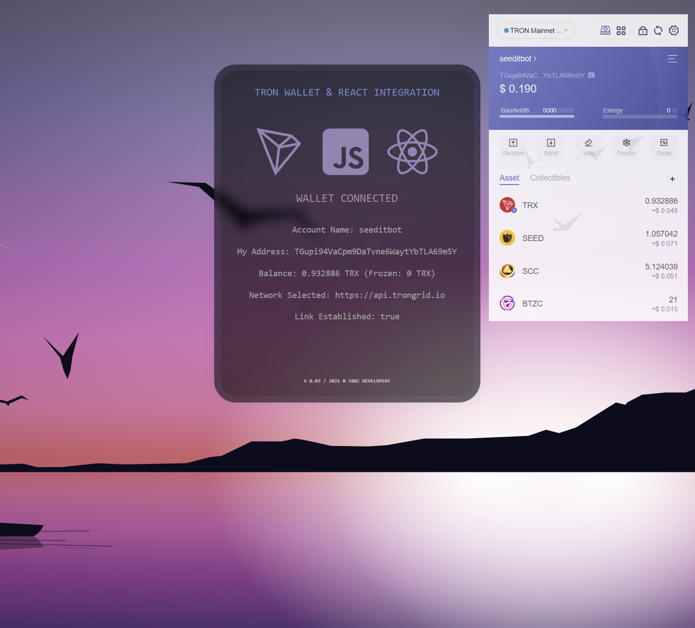The height and width of the screenshot is (628, 695).
Task: Select the SCC balance 5.124039
Action: coord(661,267)
